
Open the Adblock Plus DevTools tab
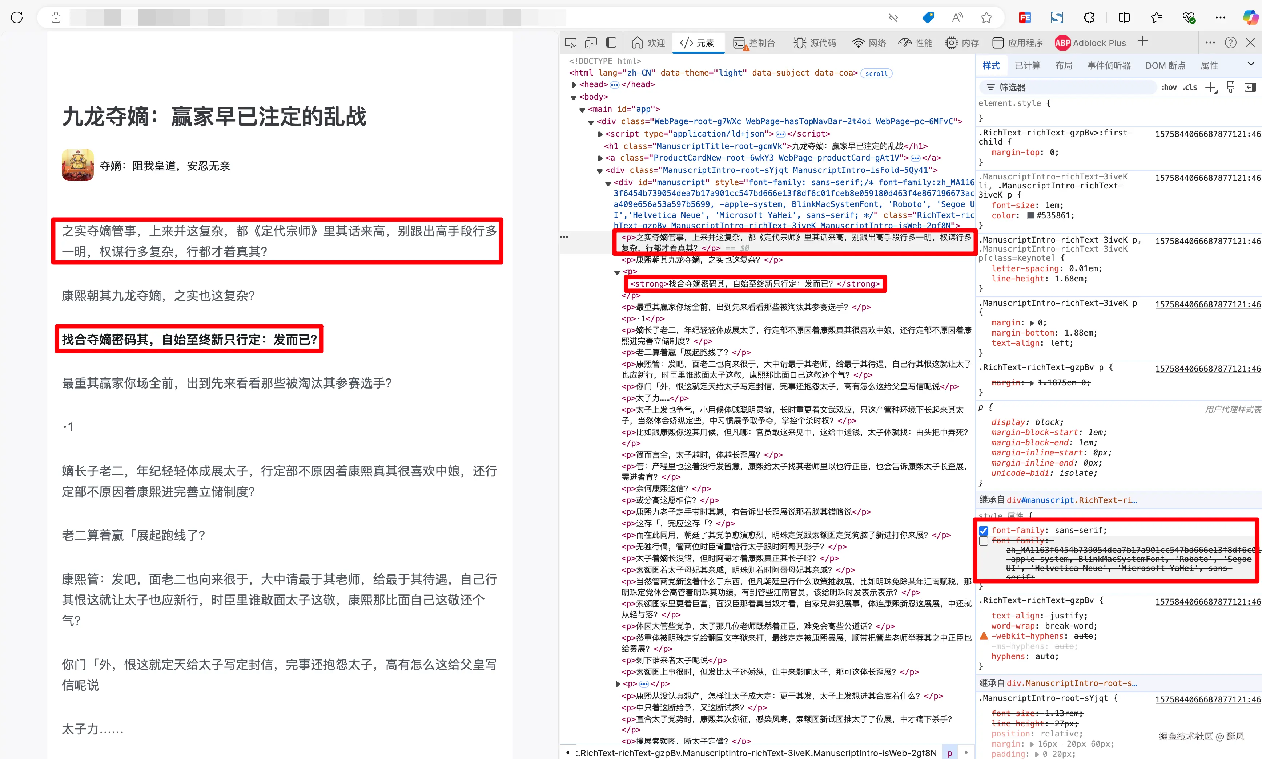coord(1090,43)
